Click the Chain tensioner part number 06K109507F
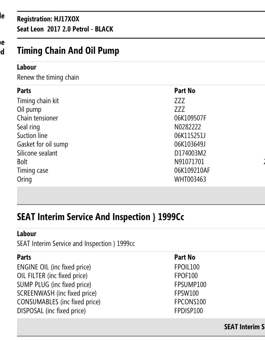The image size is (265, 340). click(190, 118)
